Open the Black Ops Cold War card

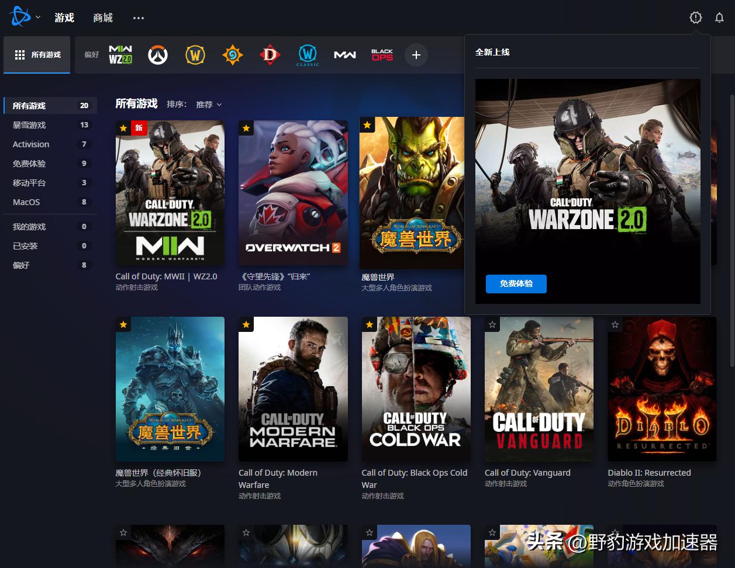416,389
